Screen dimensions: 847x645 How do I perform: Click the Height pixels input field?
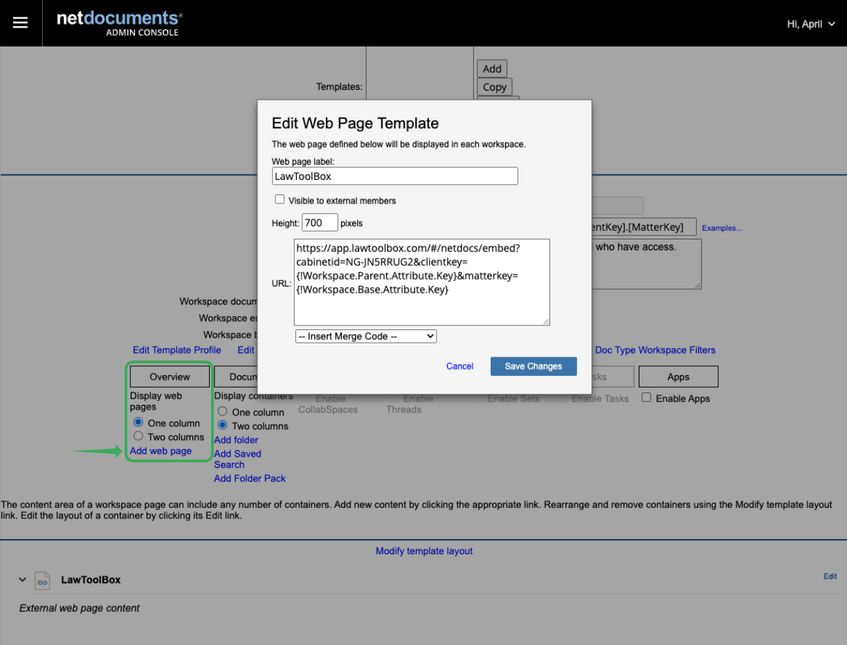(x=320, y=223)
